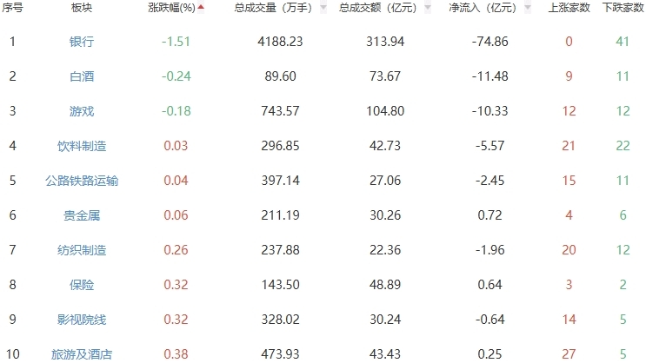The width and height of the screenshot is (646, 363).
Task: Open the 贵金属 sector link
Action: point(82,215)
